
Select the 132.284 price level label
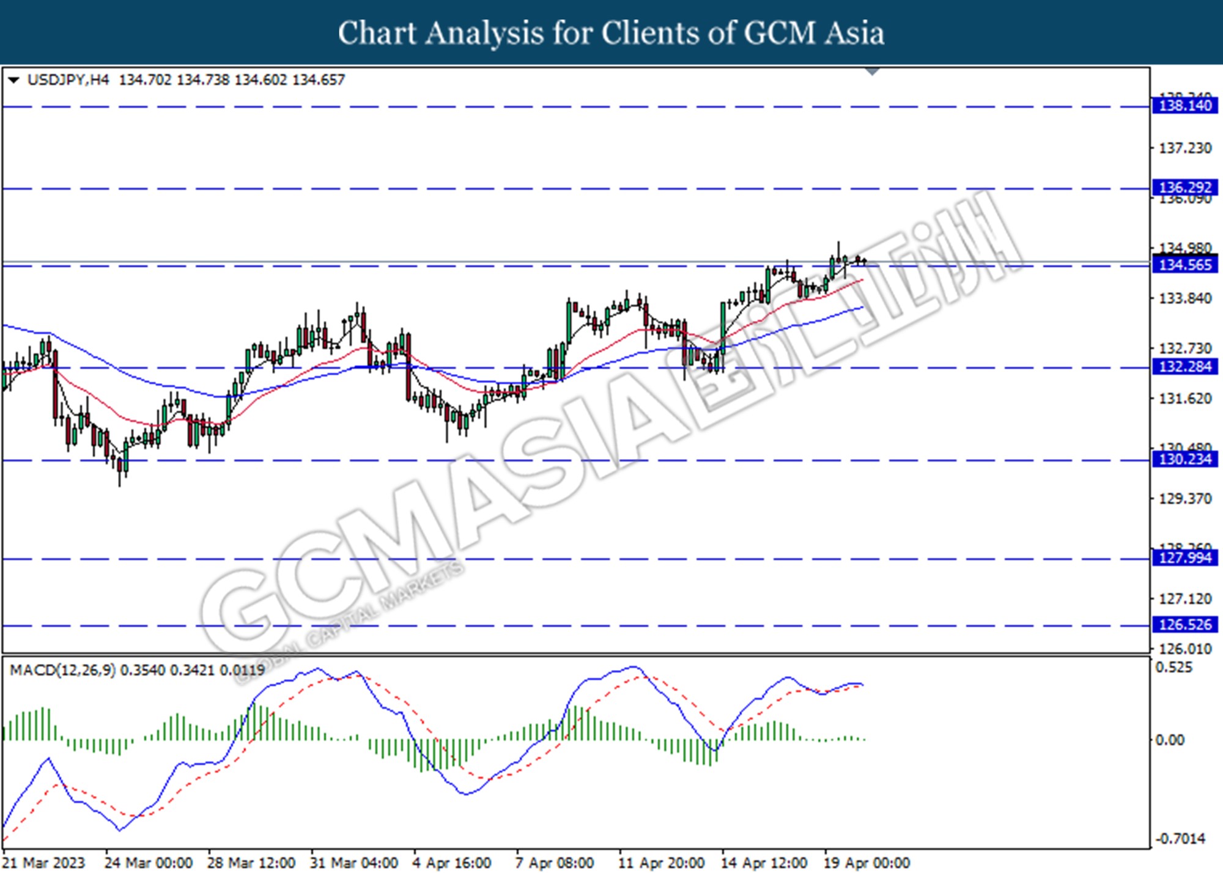(1185, 367)
